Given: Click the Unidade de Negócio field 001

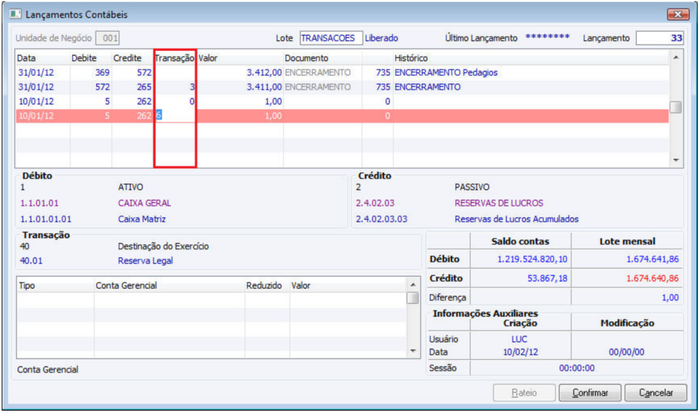Looking at the screenshot, I should (108, 38).
